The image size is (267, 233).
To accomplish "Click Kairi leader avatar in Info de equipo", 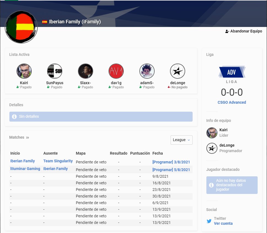I will pyautogui.click(x=212, y=133).
